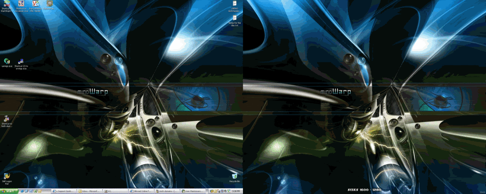The image size is (486, 194).
Task: Open the Recycle Bin icon
Action: tap(234, 177)
